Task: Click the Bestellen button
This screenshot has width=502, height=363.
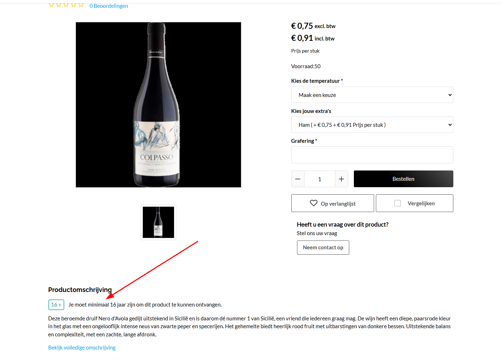Action: pos(403,179)
